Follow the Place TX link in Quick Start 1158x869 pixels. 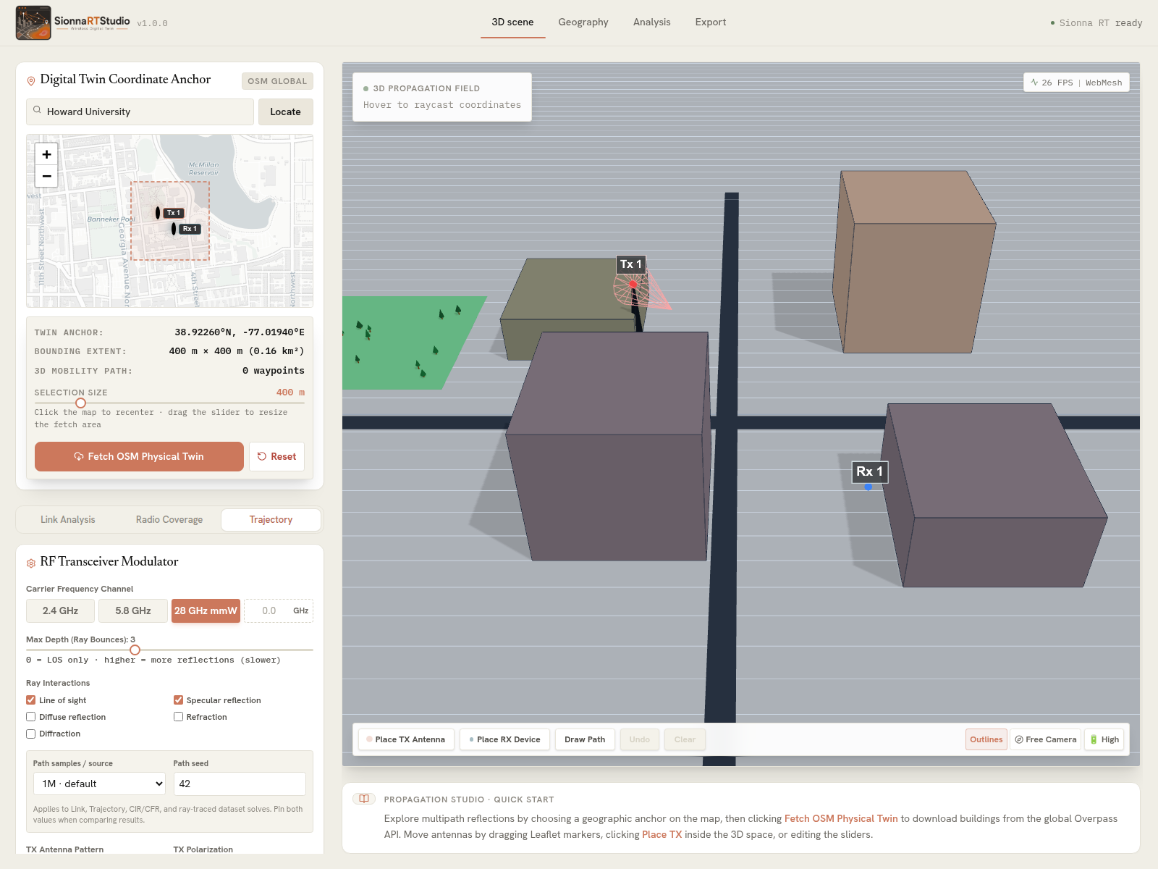point(662,834)
